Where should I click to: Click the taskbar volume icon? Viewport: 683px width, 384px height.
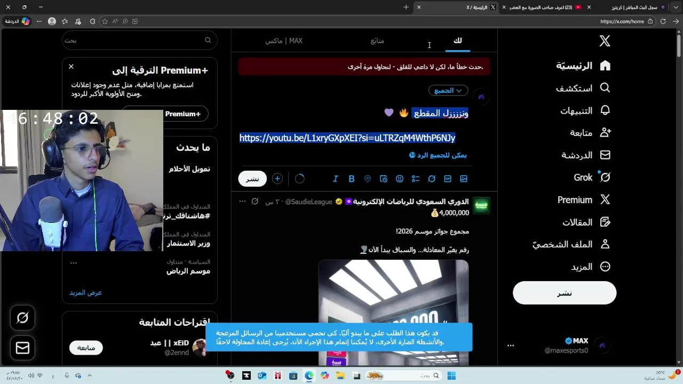[31, 376]
